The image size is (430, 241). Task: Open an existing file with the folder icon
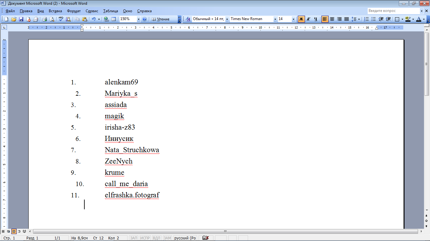[14, 19]
